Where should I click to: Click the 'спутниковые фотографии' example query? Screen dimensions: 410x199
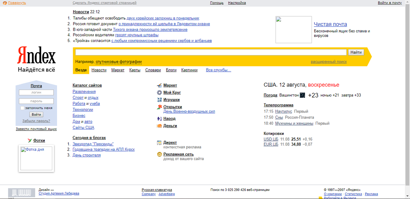(x=119, y=62)
